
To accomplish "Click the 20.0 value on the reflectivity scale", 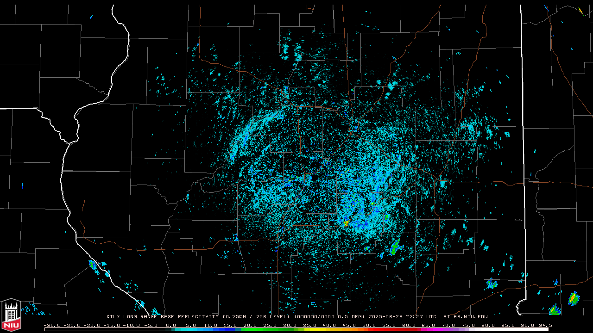I will [x=250, y=325].
